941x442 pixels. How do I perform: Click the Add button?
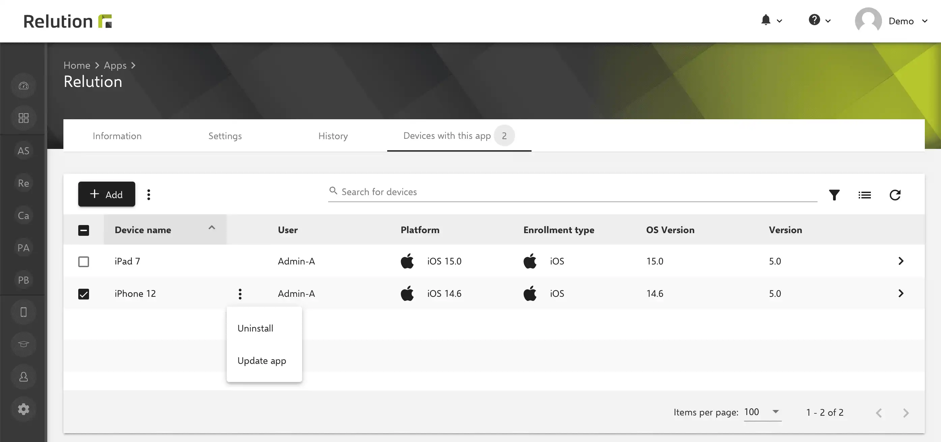(106, 194)
